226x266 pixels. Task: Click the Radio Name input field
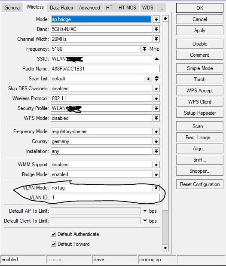point(105,69)
